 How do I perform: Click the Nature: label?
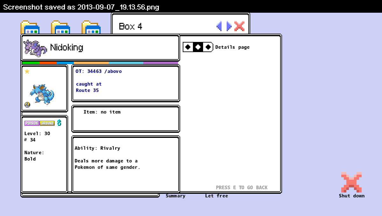[x=34, y=153]
